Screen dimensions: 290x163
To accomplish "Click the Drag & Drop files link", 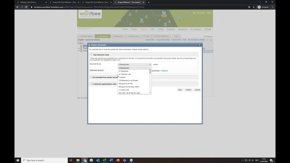I will [x=163, y=40].
